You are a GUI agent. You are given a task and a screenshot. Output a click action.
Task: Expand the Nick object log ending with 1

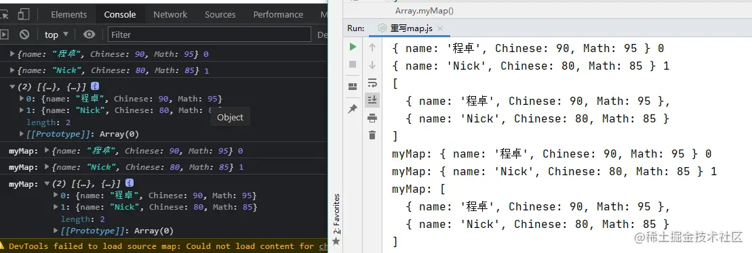[12, 70]
